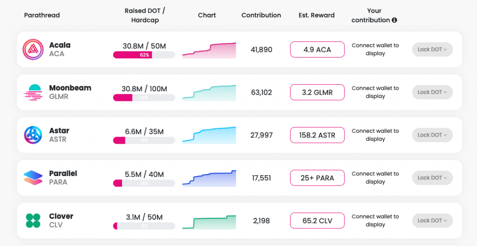This screenshot has width=477, height=246.
Task: Click the Acala 62% progress bar
Action: [144, 55]
